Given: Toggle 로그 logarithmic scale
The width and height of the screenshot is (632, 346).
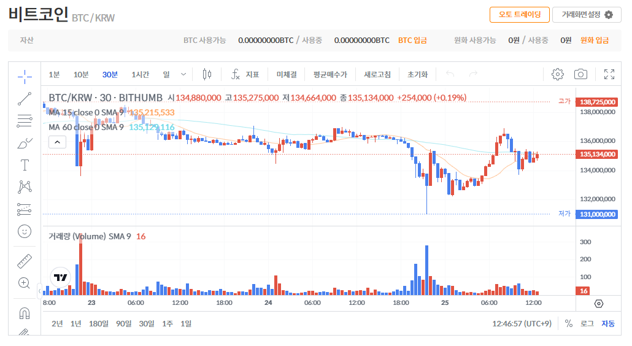Looking at the screenshot, I should point(587,323).
